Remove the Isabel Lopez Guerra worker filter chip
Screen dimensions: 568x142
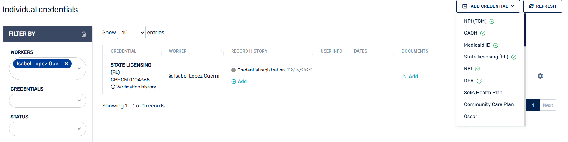coord(66,64)
